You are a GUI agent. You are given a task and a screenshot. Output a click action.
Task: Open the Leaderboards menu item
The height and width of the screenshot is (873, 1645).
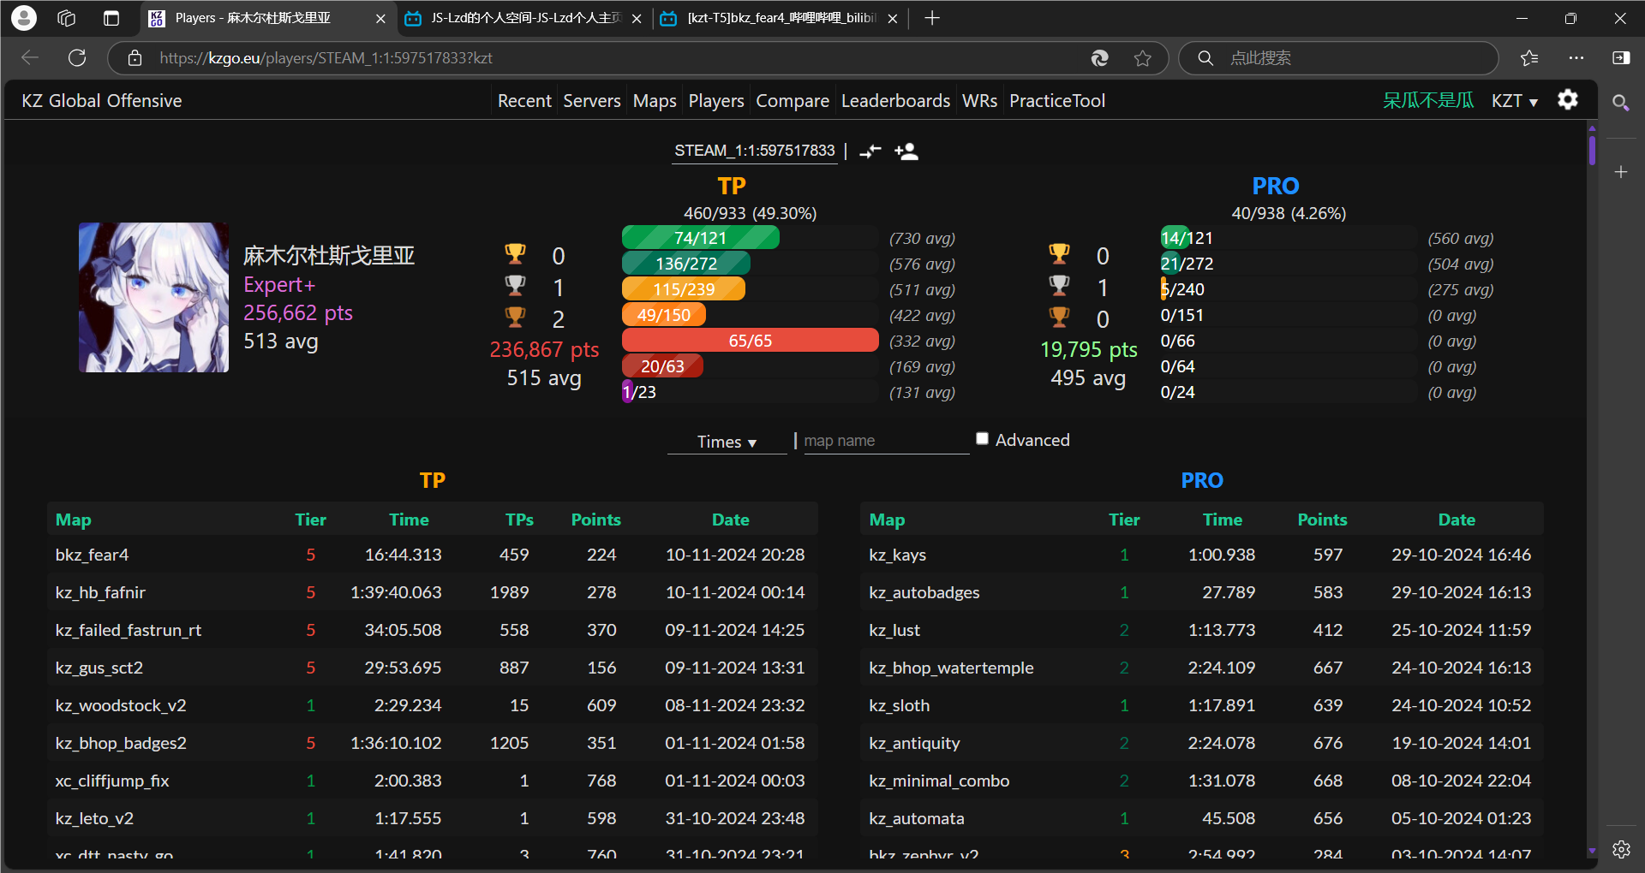point(895,101)
